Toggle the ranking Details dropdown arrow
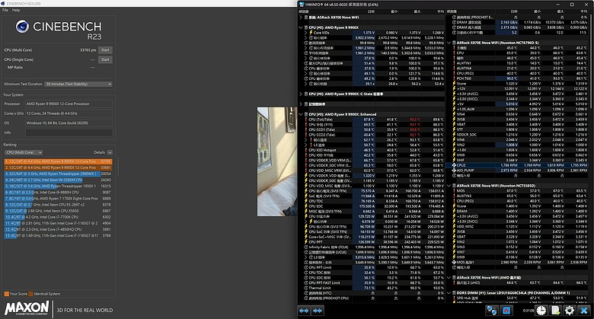594x319 pixels. (110, 152)
